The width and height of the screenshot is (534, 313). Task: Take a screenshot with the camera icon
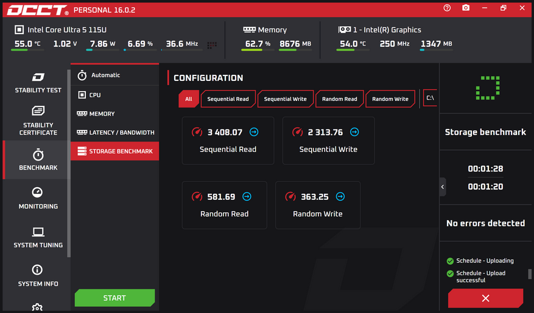(466, 8)
